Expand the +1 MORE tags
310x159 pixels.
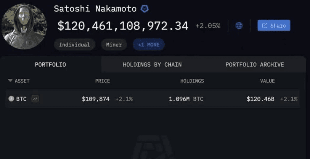click(149, 45)
